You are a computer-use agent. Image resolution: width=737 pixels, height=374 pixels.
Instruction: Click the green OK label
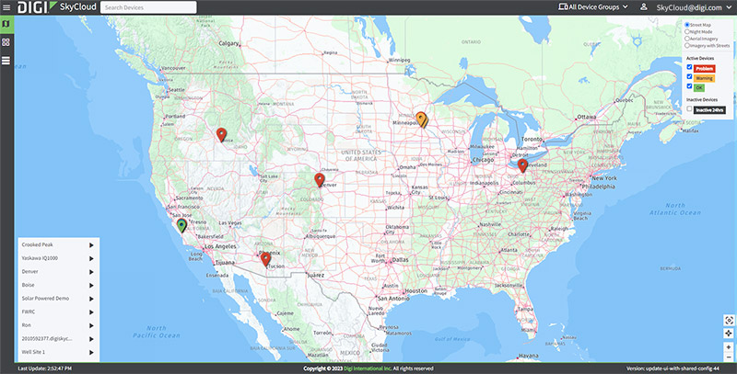[x=699, y=87]
